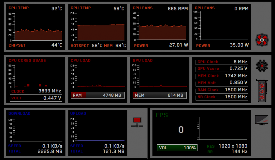The image size is (275, 160).
Task: Click the GPU MEM 614 MB bar
Action: click(160, 95)
